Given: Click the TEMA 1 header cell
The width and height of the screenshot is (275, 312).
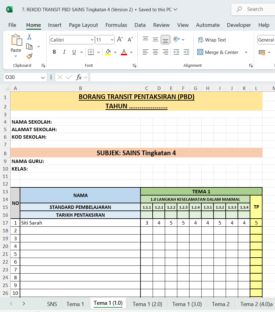Looking at the screenshot, I should point(201,192).
